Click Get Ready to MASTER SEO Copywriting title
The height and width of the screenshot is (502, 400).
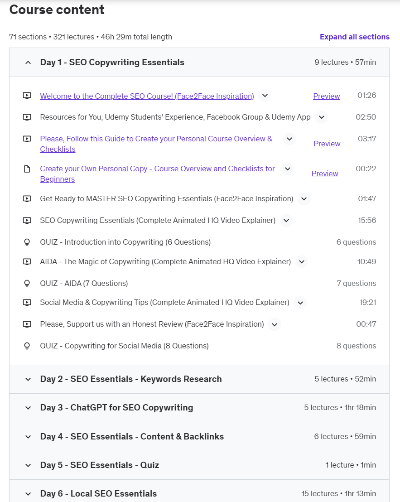pos(166,198)
